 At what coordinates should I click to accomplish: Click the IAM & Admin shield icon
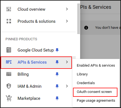pyautogui.click(x=9, y=86)
